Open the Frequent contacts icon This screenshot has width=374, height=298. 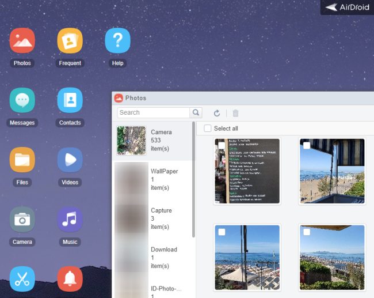[x=70, y=41]
